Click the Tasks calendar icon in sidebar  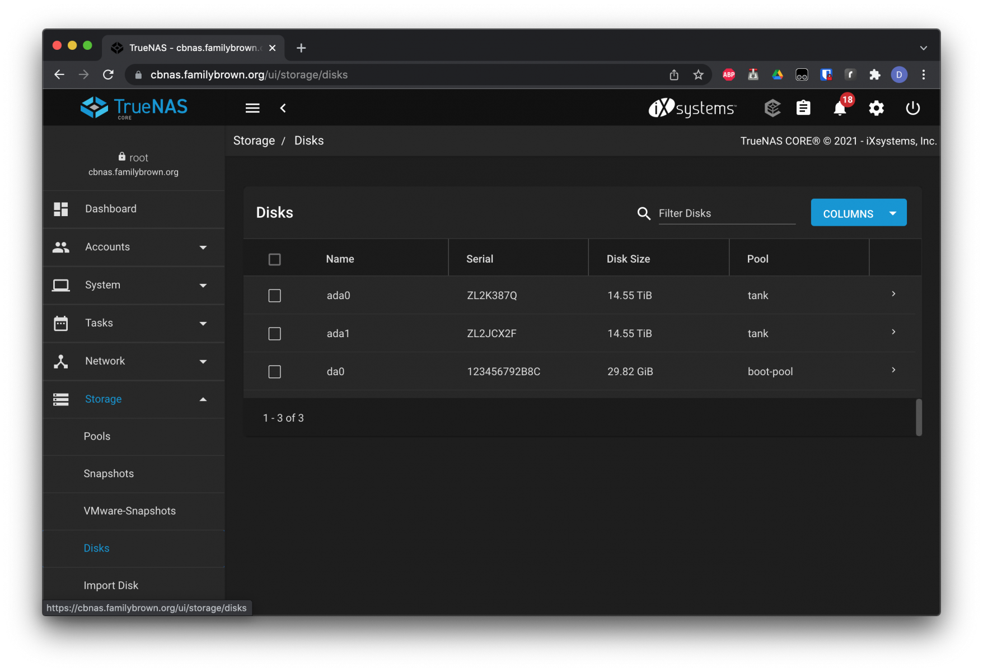61,323
